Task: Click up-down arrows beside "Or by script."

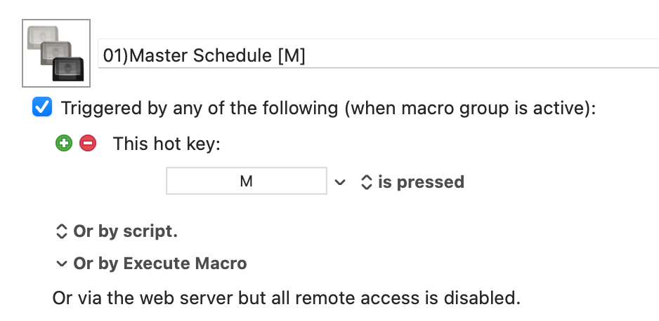Action: point(61,231)
